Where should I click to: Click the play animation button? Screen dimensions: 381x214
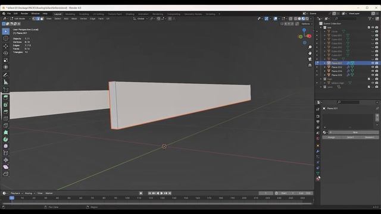tap(161, 193)
